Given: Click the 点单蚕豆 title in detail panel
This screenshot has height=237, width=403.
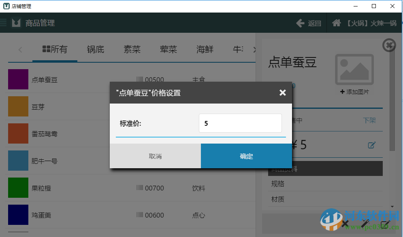Looking at the screenshot, I should click(292, 62).
